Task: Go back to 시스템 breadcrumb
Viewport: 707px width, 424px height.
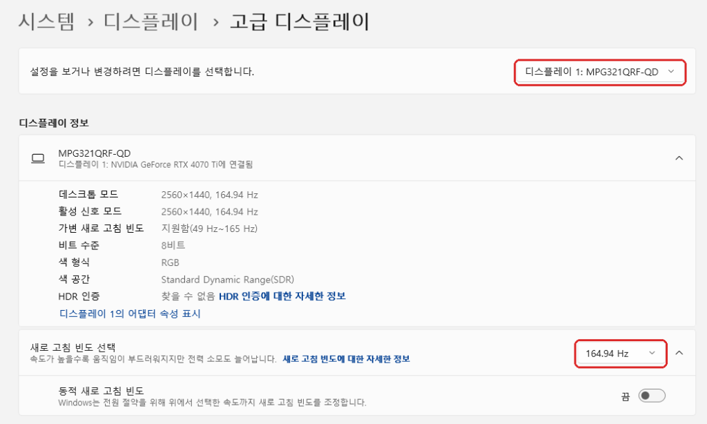Action: point(46,21)
